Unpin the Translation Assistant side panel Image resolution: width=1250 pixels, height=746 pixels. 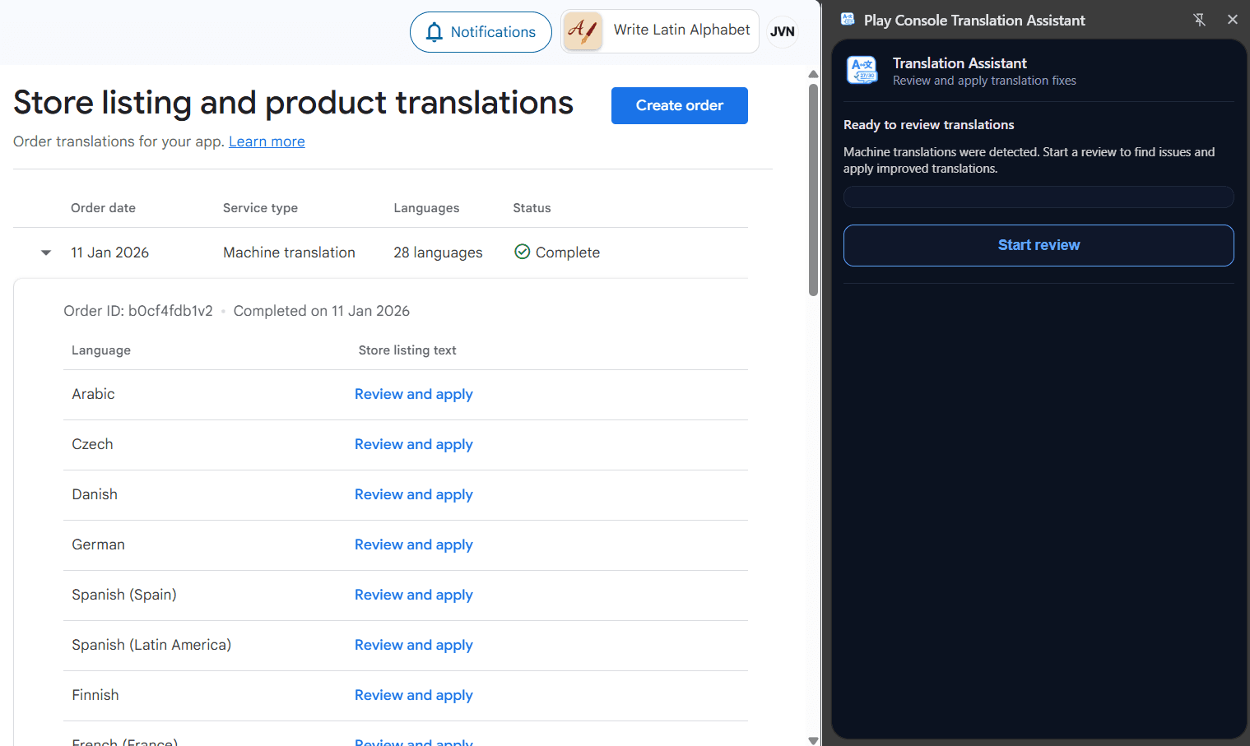pos(1199,19)
